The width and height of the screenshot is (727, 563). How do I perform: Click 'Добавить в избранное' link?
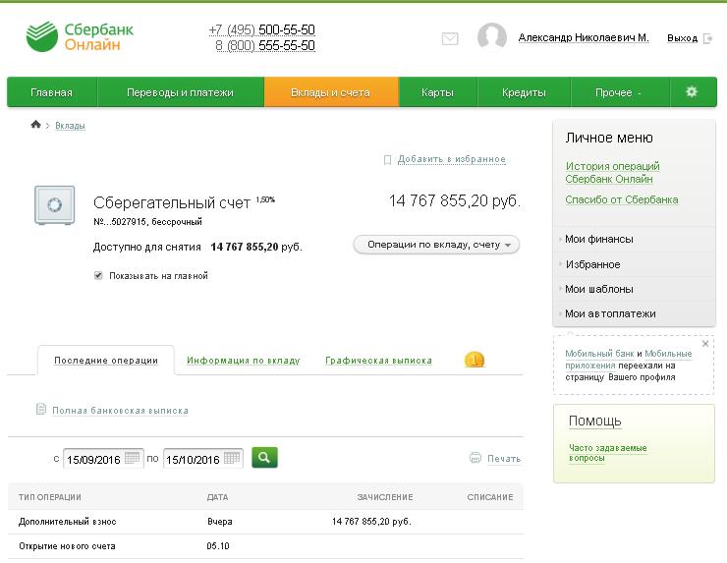coord(451,159)
